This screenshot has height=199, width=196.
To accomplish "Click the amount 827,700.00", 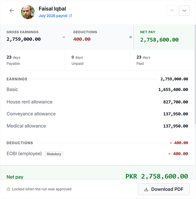I will (176, 102).
